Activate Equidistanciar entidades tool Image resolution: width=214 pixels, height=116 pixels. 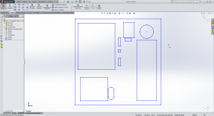[x=47, y=7]
